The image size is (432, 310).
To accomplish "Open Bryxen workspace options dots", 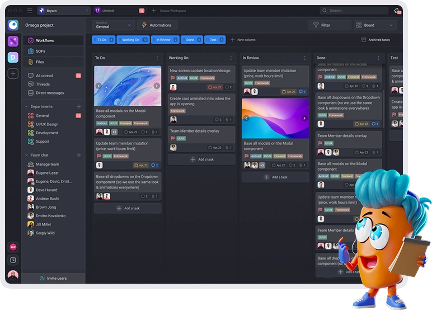I will pyautogui.click(x=87, y=11).
